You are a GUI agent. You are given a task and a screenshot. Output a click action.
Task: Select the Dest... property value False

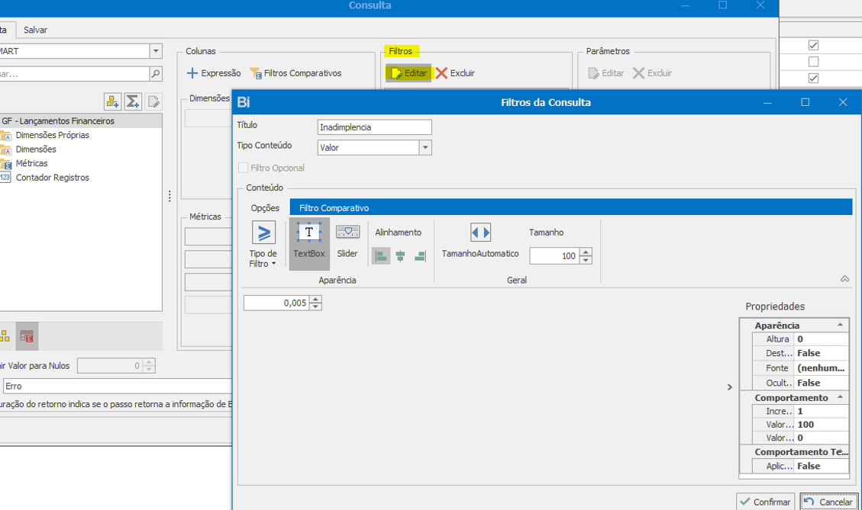822,354
